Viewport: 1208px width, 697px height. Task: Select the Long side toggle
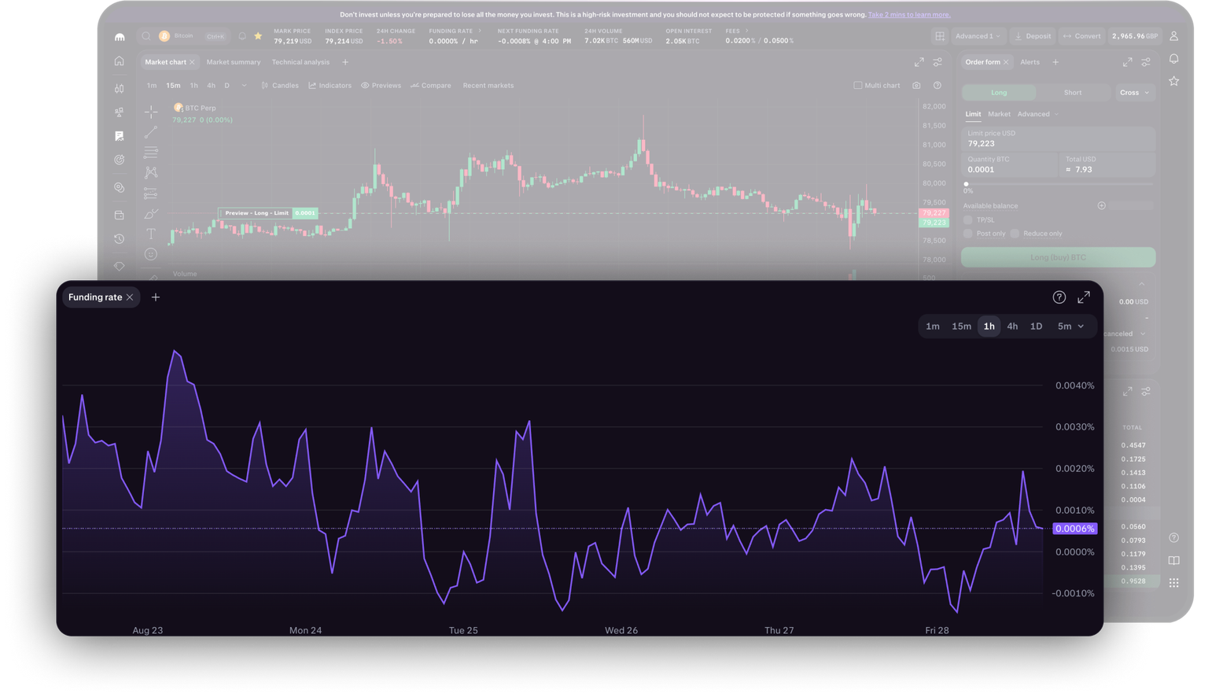coord(999,93)
